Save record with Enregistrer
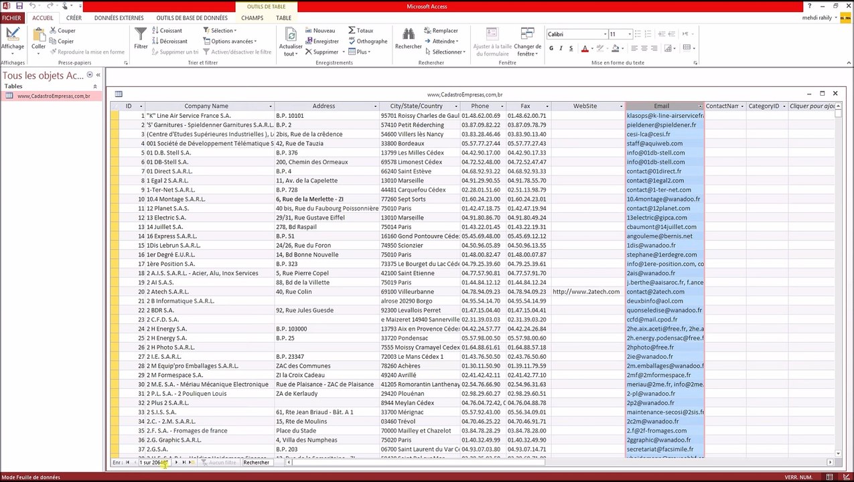 pos(322,42)
